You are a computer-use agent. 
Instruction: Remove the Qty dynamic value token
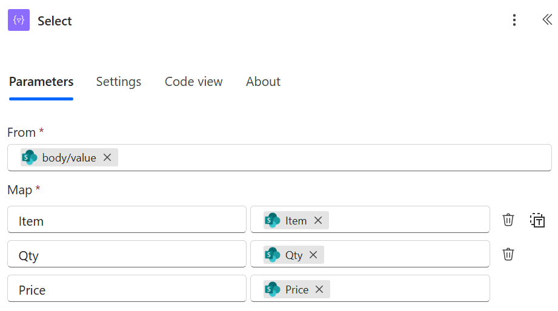[x=313, y=255]
